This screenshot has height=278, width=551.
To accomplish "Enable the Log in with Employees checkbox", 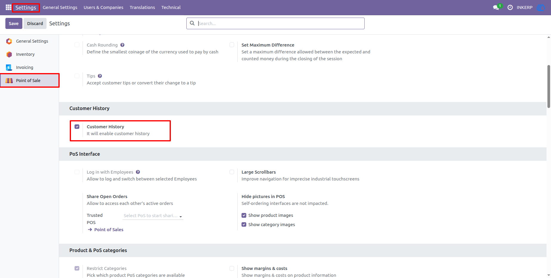I will click(x=77, y=172).
